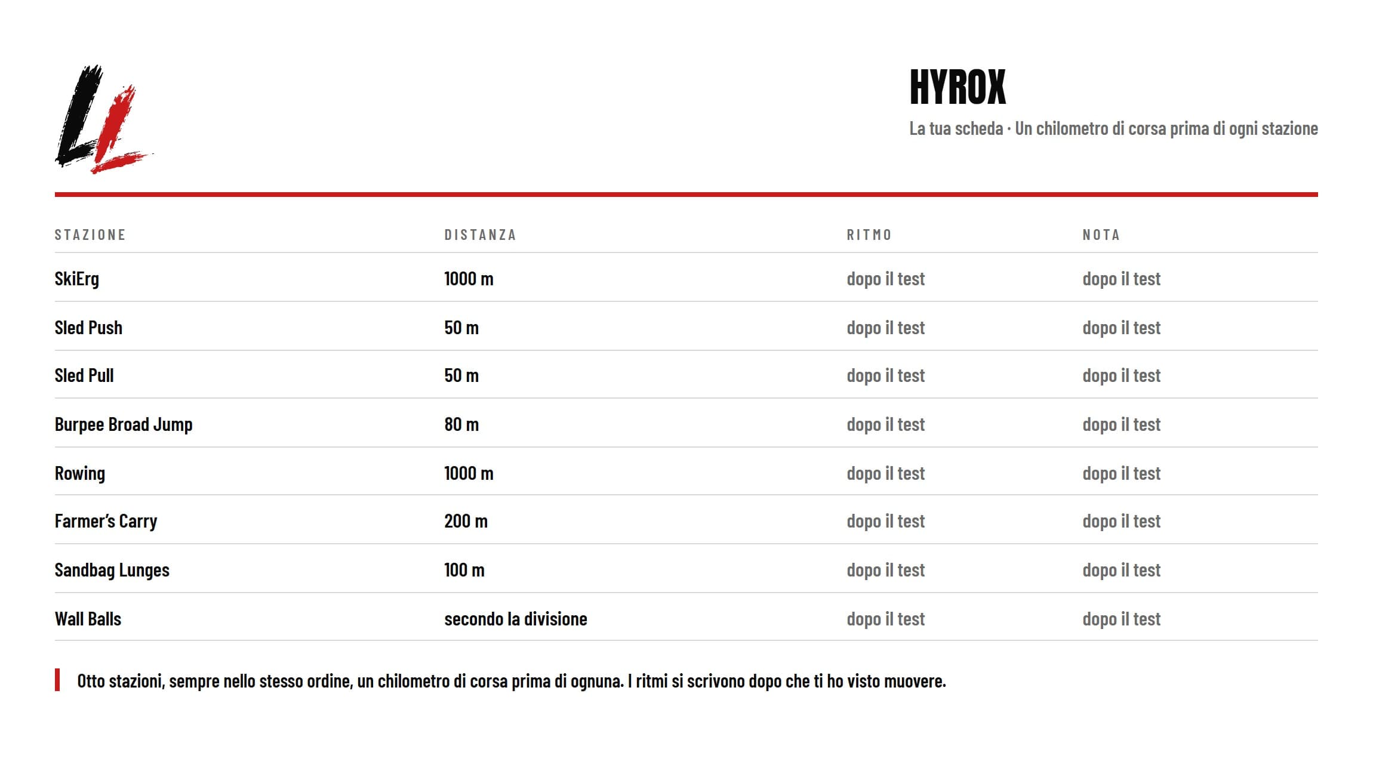Click the subtitle beginning 'La tua scheda'
1373x783 pixels.
click(1113, 128)
